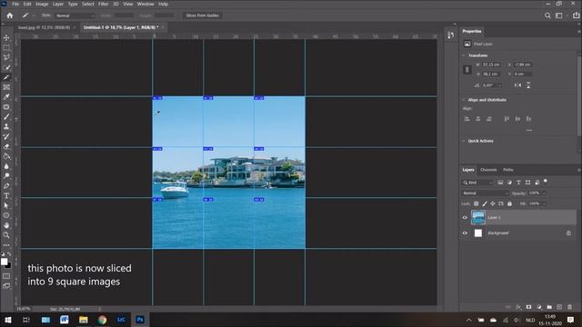Select the Pen tool
This screenshot has width=582, height=327.
tap(6, 185)
